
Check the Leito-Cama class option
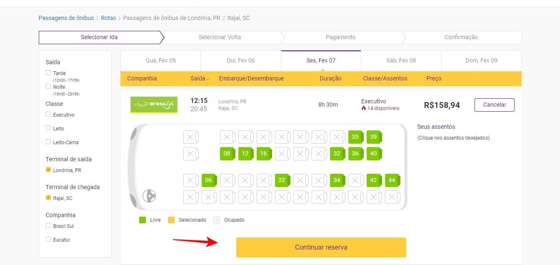[48, 142]
